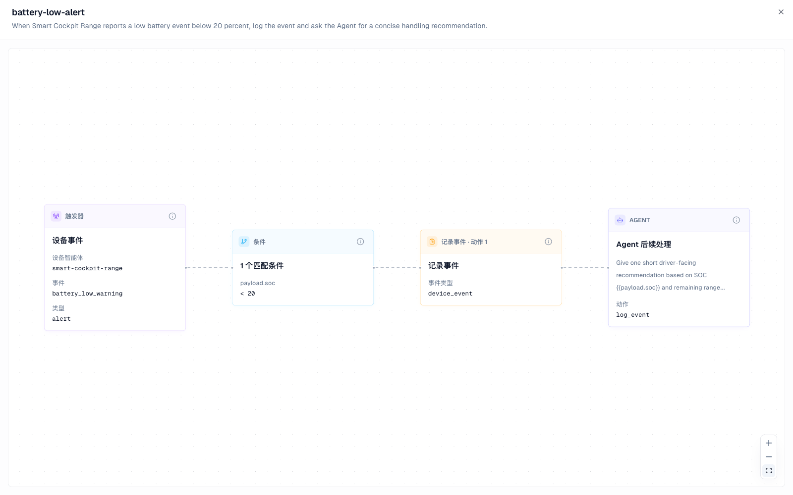Zoom out of the workflow canvas

pyautogui.click(x=769, y=457)
